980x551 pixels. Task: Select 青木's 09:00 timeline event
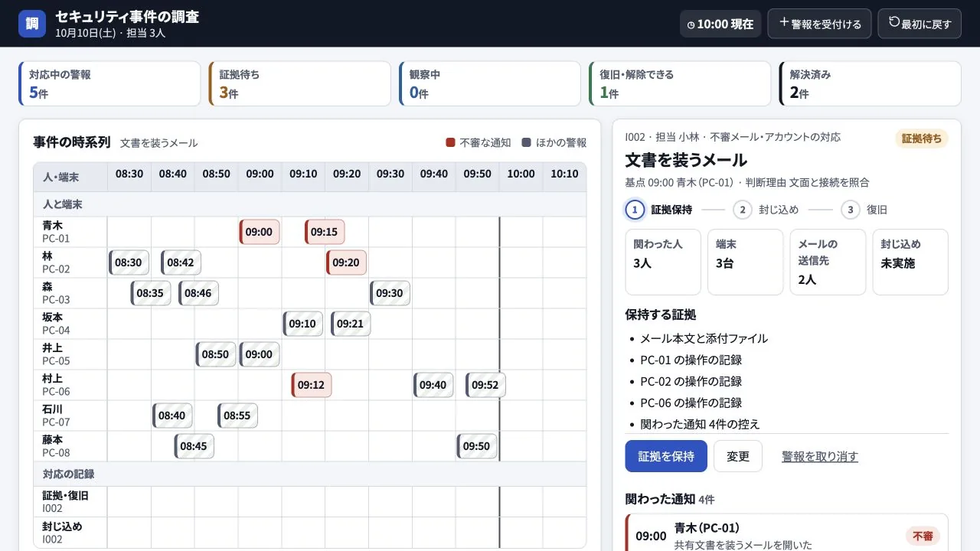(260, 232)
